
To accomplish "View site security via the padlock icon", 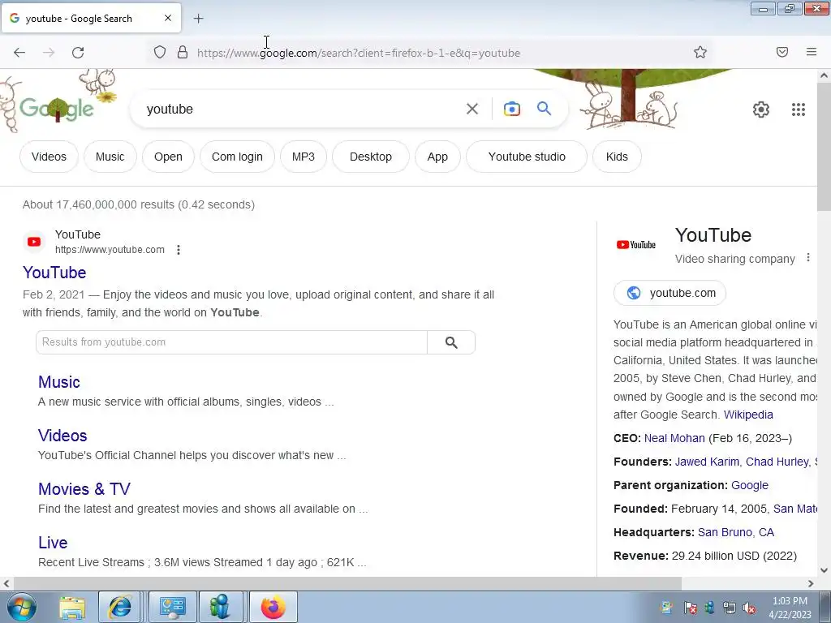I will (x=183, y=52).
